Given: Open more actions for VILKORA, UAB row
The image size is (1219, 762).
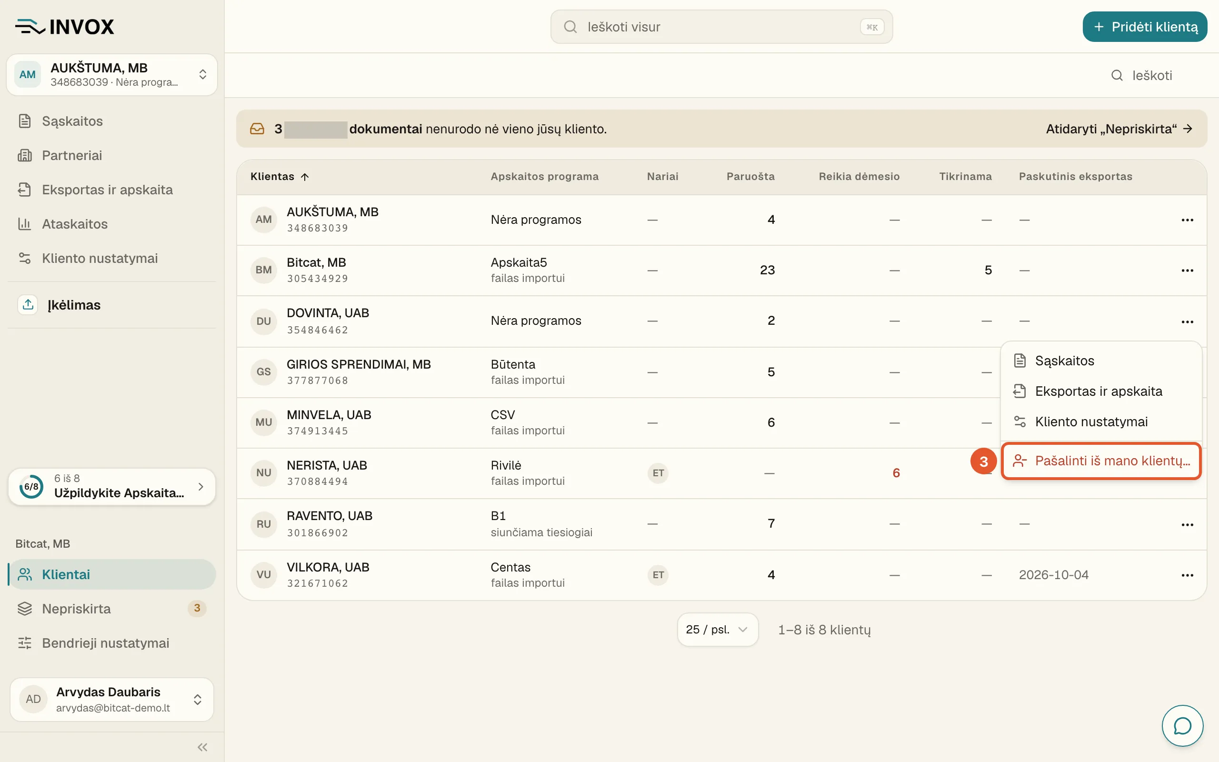Looking at the screenshot, I should pos(1187,575).
